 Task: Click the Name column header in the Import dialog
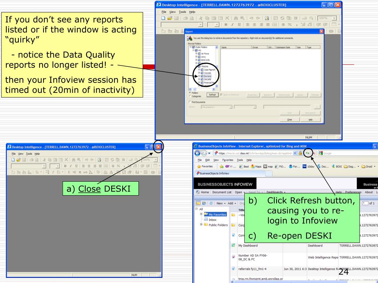tap(236, 48)
